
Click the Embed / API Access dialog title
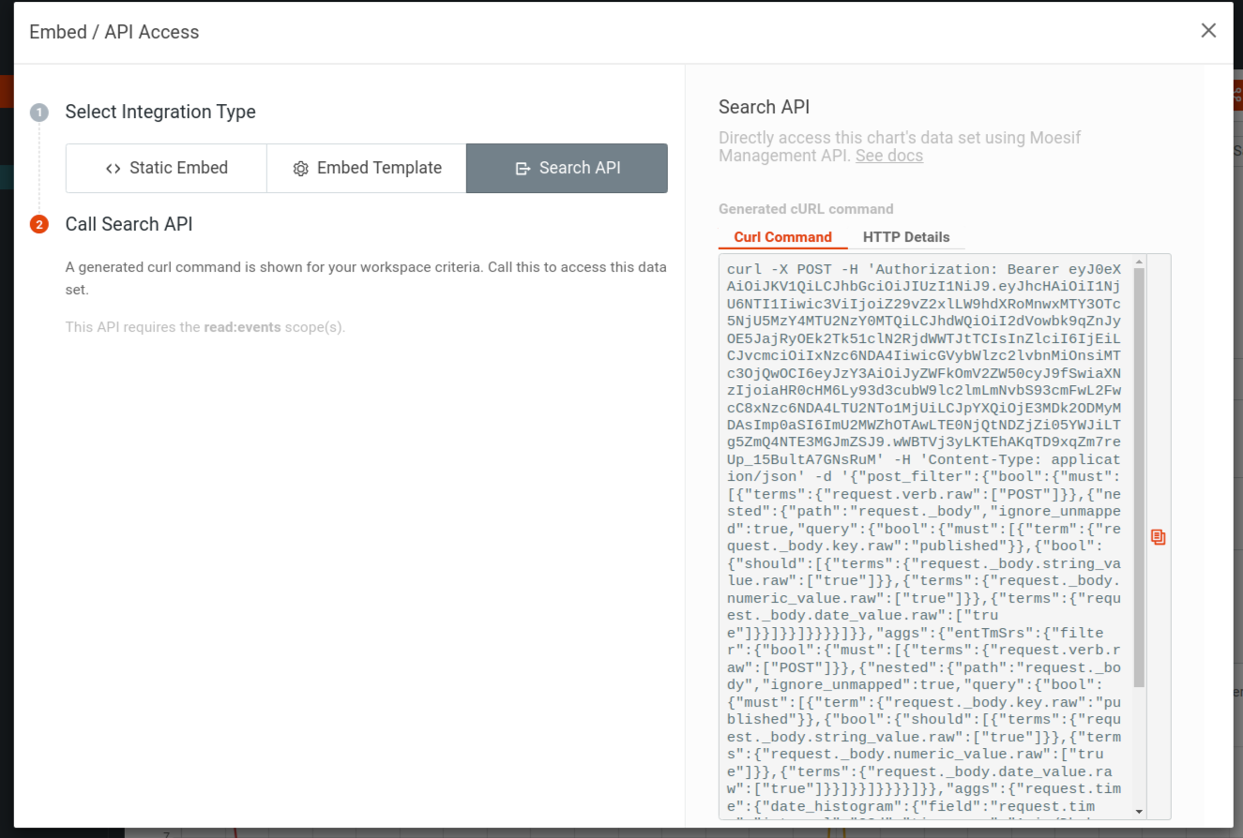pos(114,31)
